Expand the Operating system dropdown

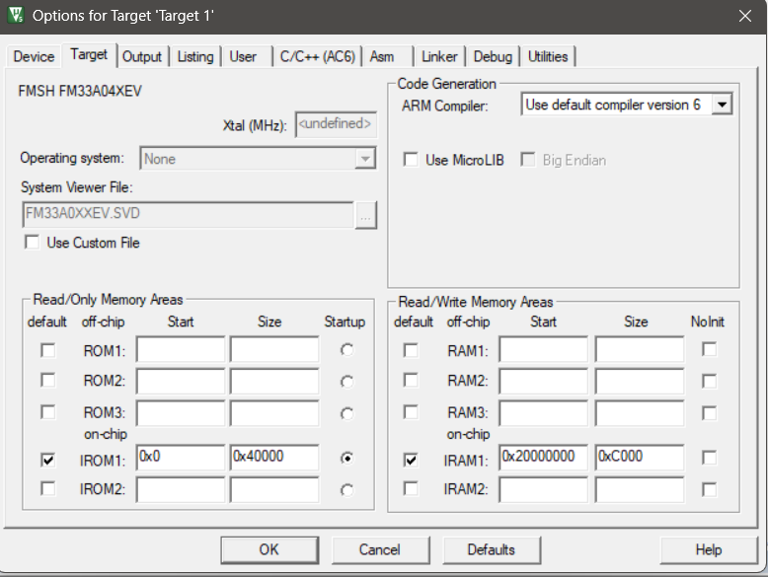pyautogui.click(x=364, y=159)
